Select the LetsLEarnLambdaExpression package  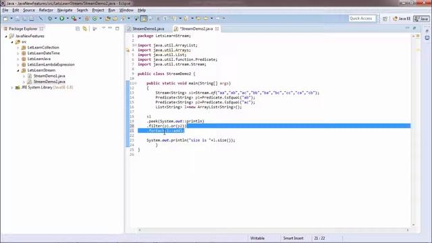pyautogui.click(x=51, y=65)
